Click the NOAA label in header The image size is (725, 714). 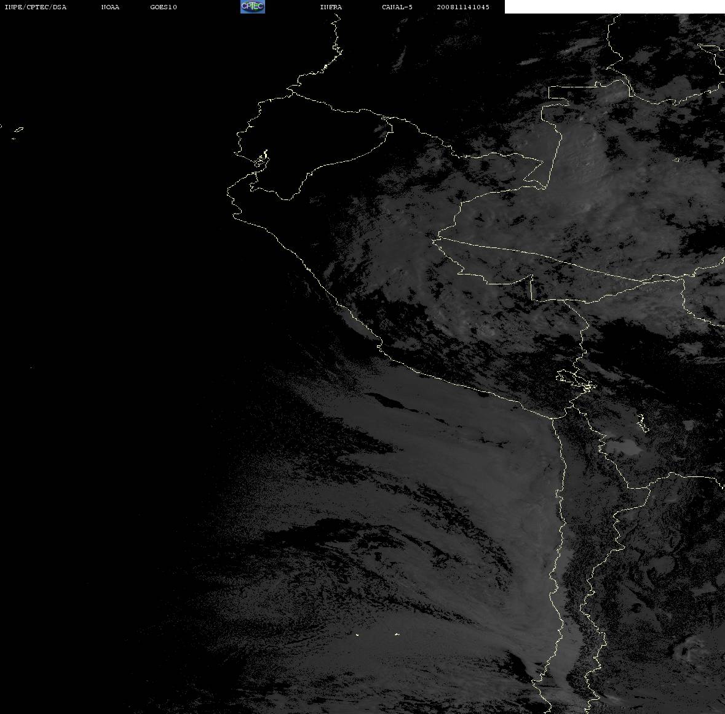(110, 7)
